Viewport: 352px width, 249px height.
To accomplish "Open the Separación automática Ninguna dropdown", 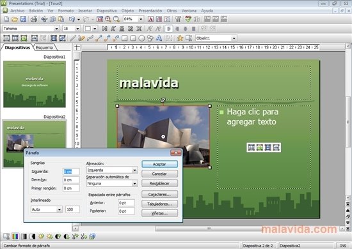I will coord(134,184).
